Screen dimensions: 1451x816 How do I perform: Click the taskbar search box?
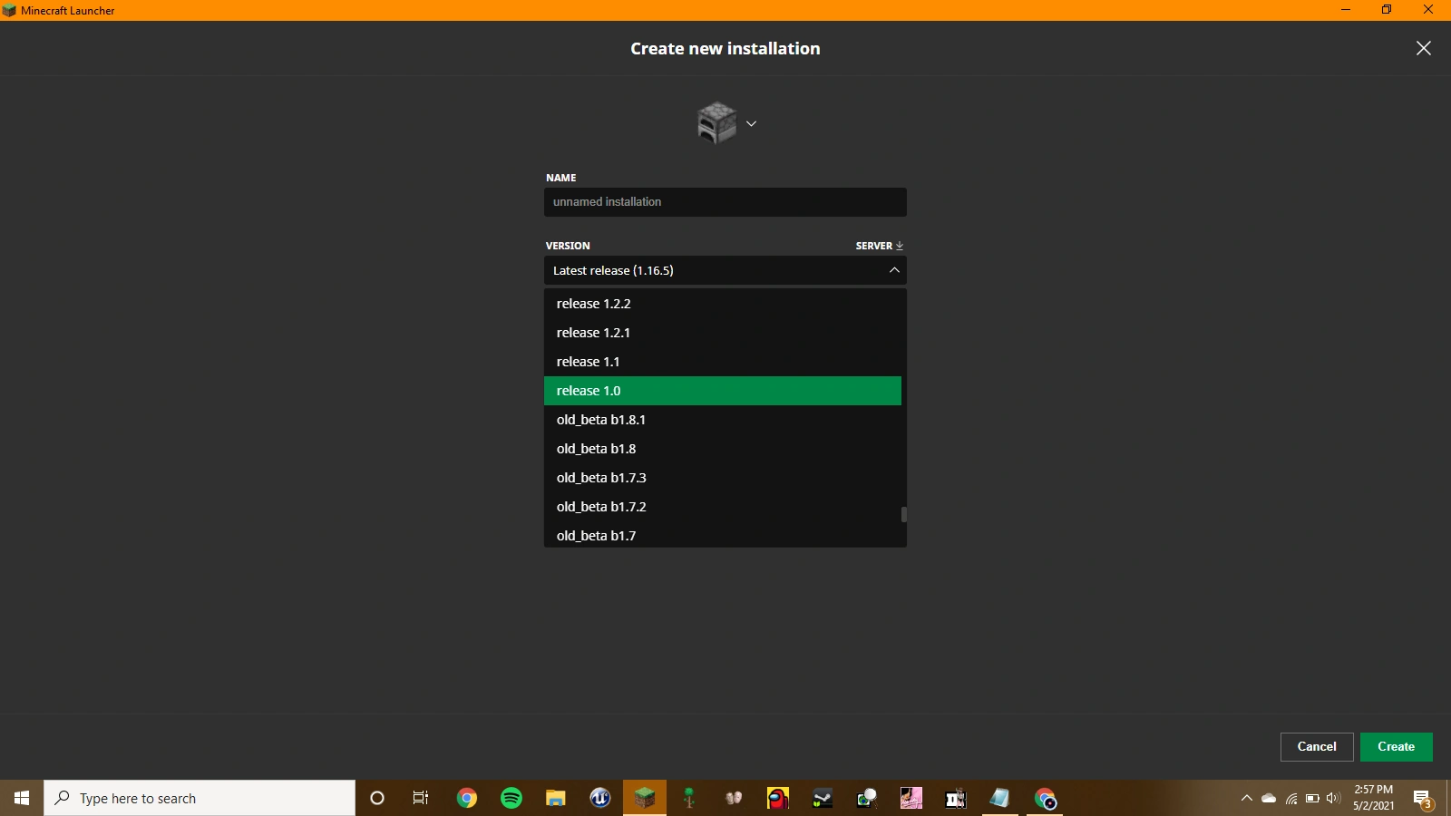coord(200,798)
